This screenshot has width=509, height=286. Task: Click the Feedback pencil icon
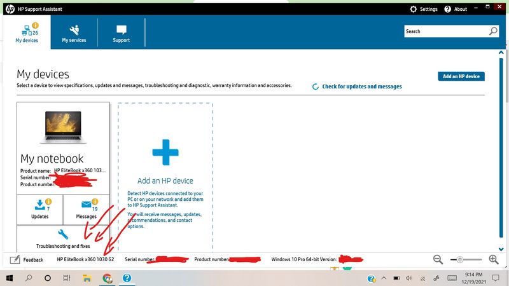point(15,260)
